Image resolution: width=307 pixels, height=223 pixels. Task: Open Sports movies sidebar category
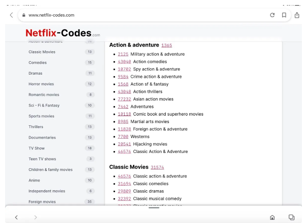tap(41, 116)
